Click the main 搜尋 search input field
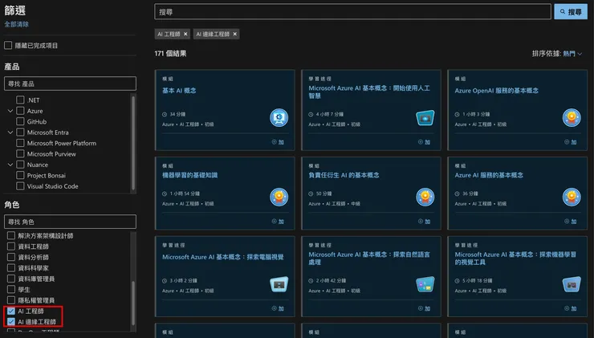The image size is (594, 338). click(x=352, y=12)
